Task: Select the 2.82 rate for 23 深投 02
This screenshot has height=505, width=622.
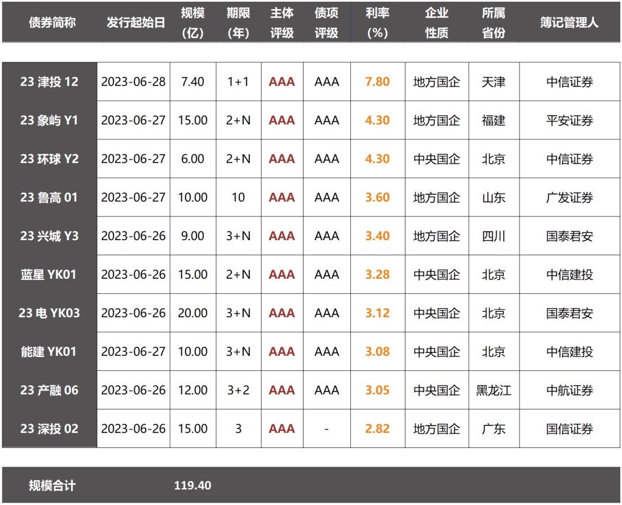Action: click(377, 428)
